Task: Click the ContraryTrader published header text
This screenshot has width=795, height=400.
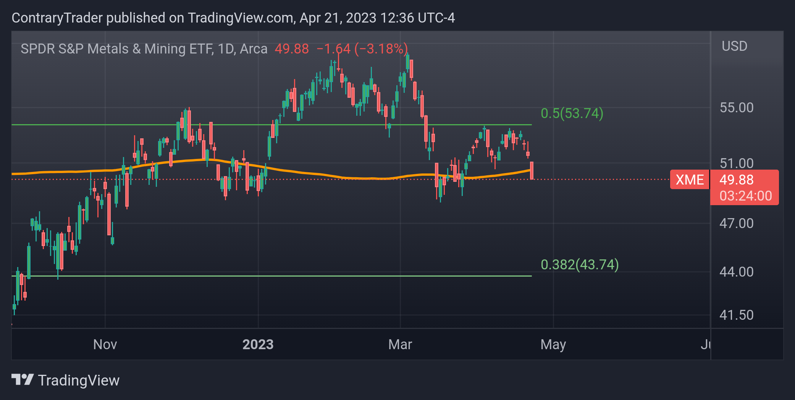Action: 233,18
